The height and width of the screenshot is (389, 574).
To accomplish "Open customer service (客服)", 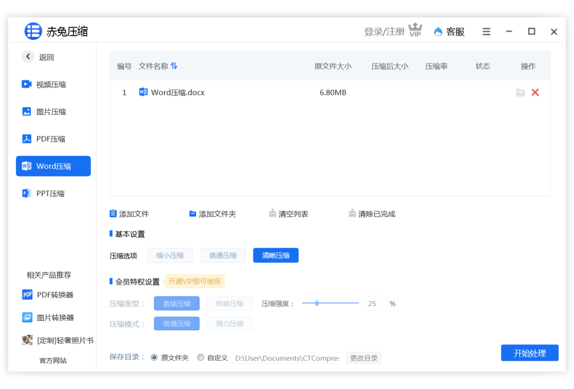I will pyautogui.click(x=449, y=32).
